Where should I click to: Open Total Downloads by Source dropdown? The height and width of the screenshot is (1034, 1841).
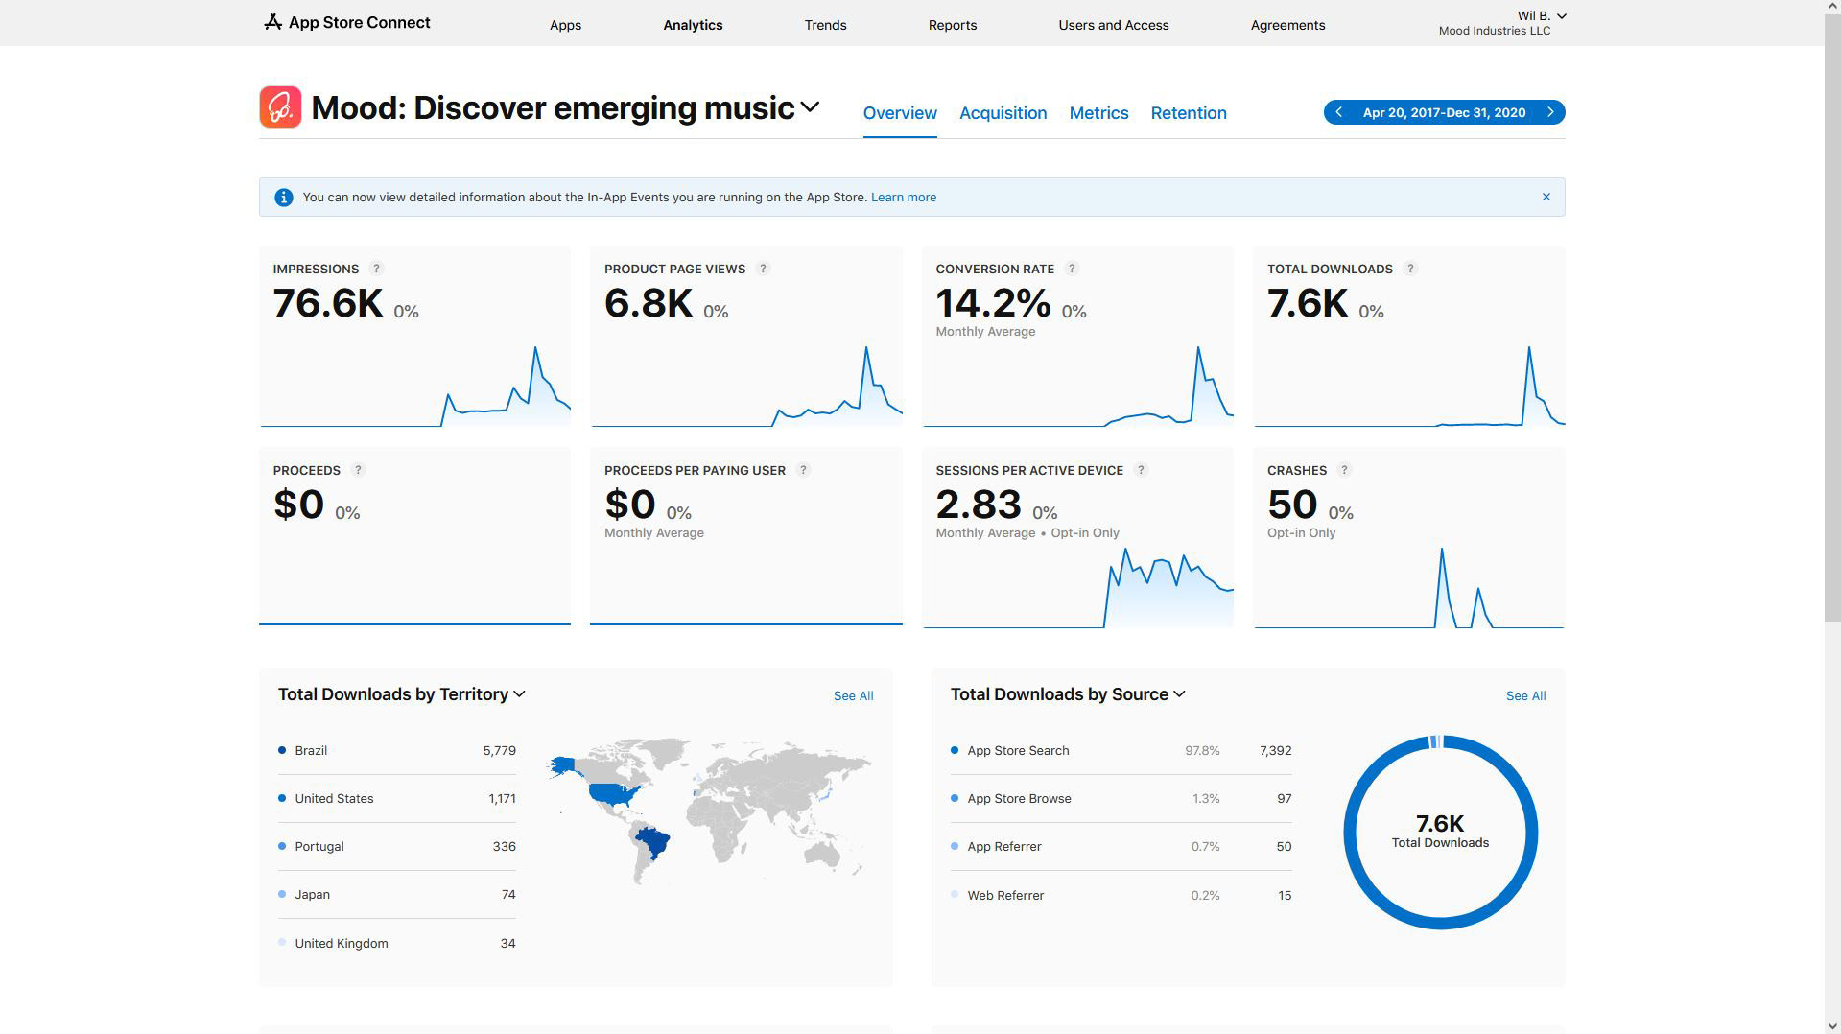tap(1068, 694)
